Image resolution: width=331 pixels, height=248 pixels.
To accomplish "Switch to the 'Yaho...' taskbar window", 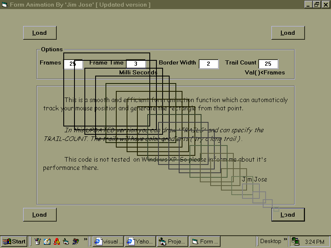I will [140, 241].
